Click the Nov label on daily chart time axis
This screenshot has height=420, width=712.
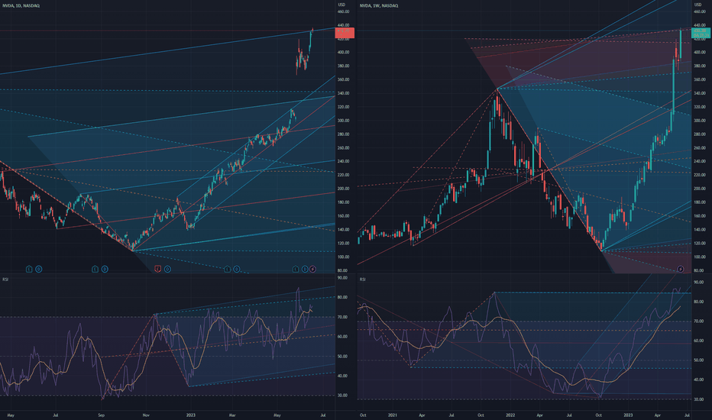click(146, 415)
